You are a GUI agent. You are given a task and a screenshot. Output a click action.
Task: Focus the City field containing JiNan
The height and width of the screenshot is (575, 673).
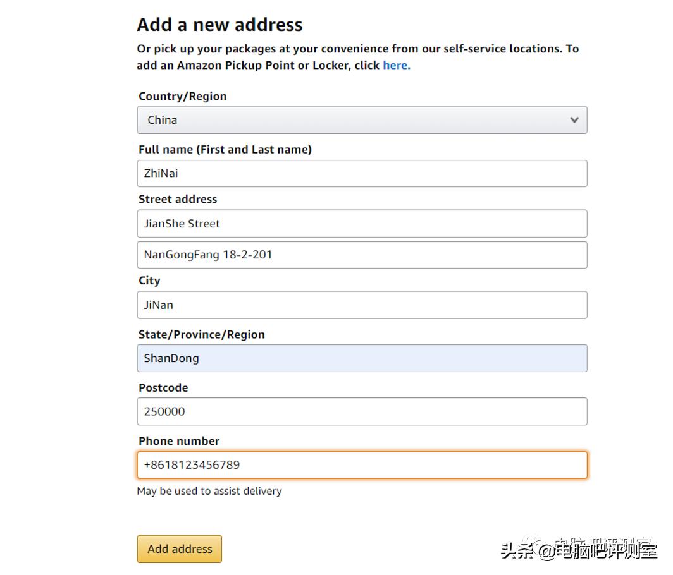point(362,305)
